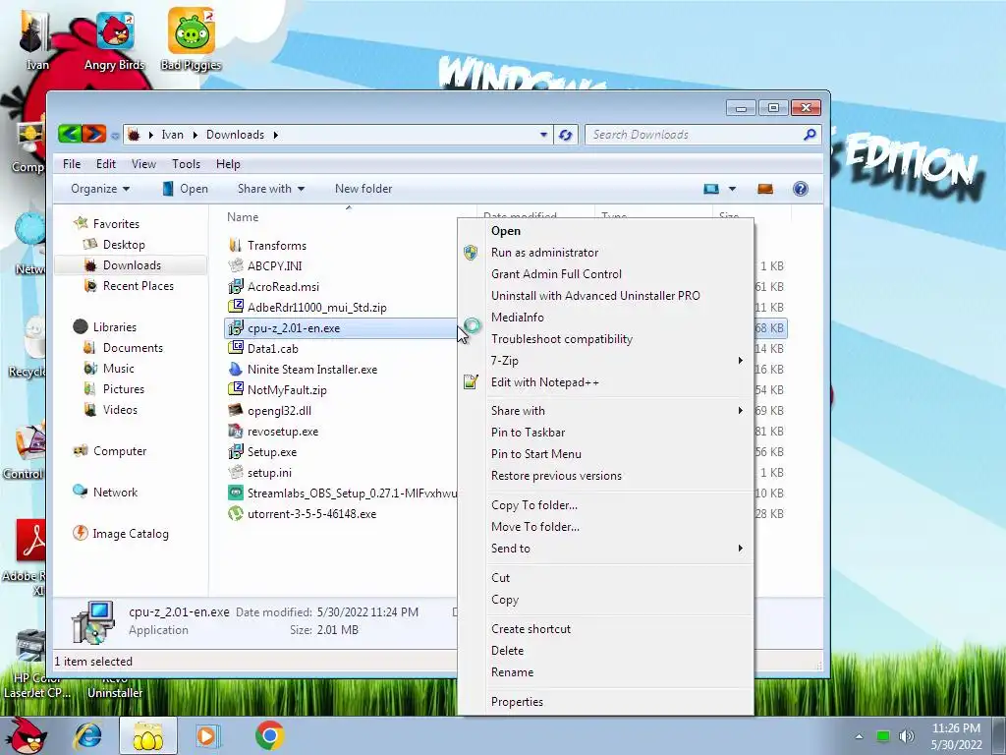Open the blue Help question-mark icon
Image resolution: width=1006 pixels, height=755 pixels.
[800, 189]
